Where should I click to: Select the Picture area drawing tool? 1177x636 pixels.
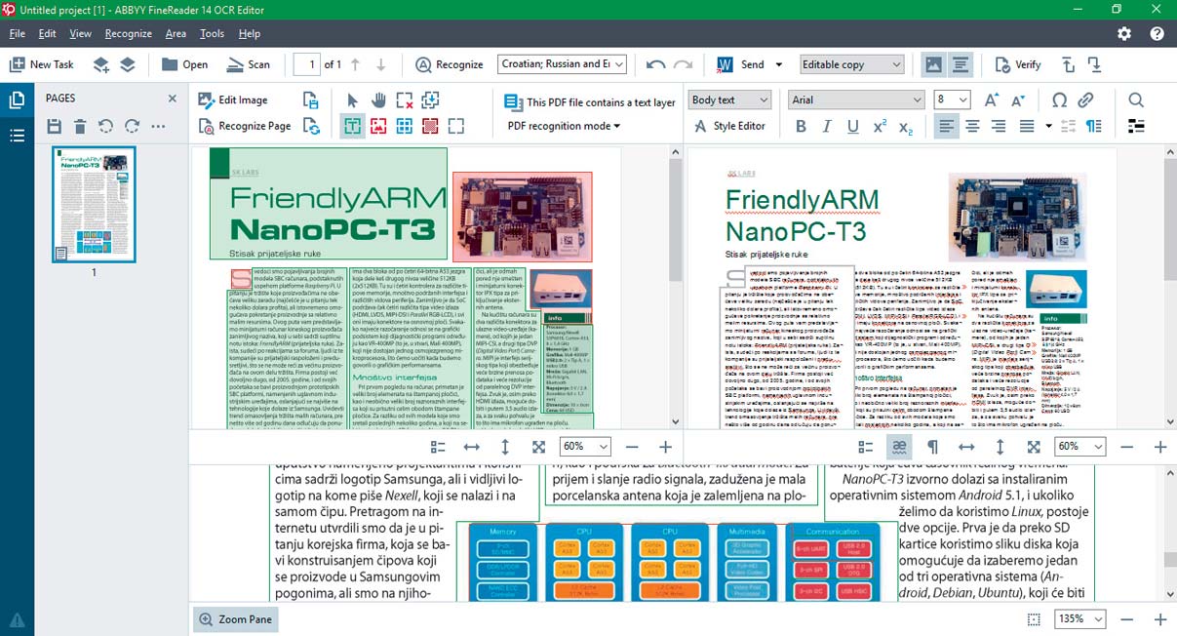378,126
